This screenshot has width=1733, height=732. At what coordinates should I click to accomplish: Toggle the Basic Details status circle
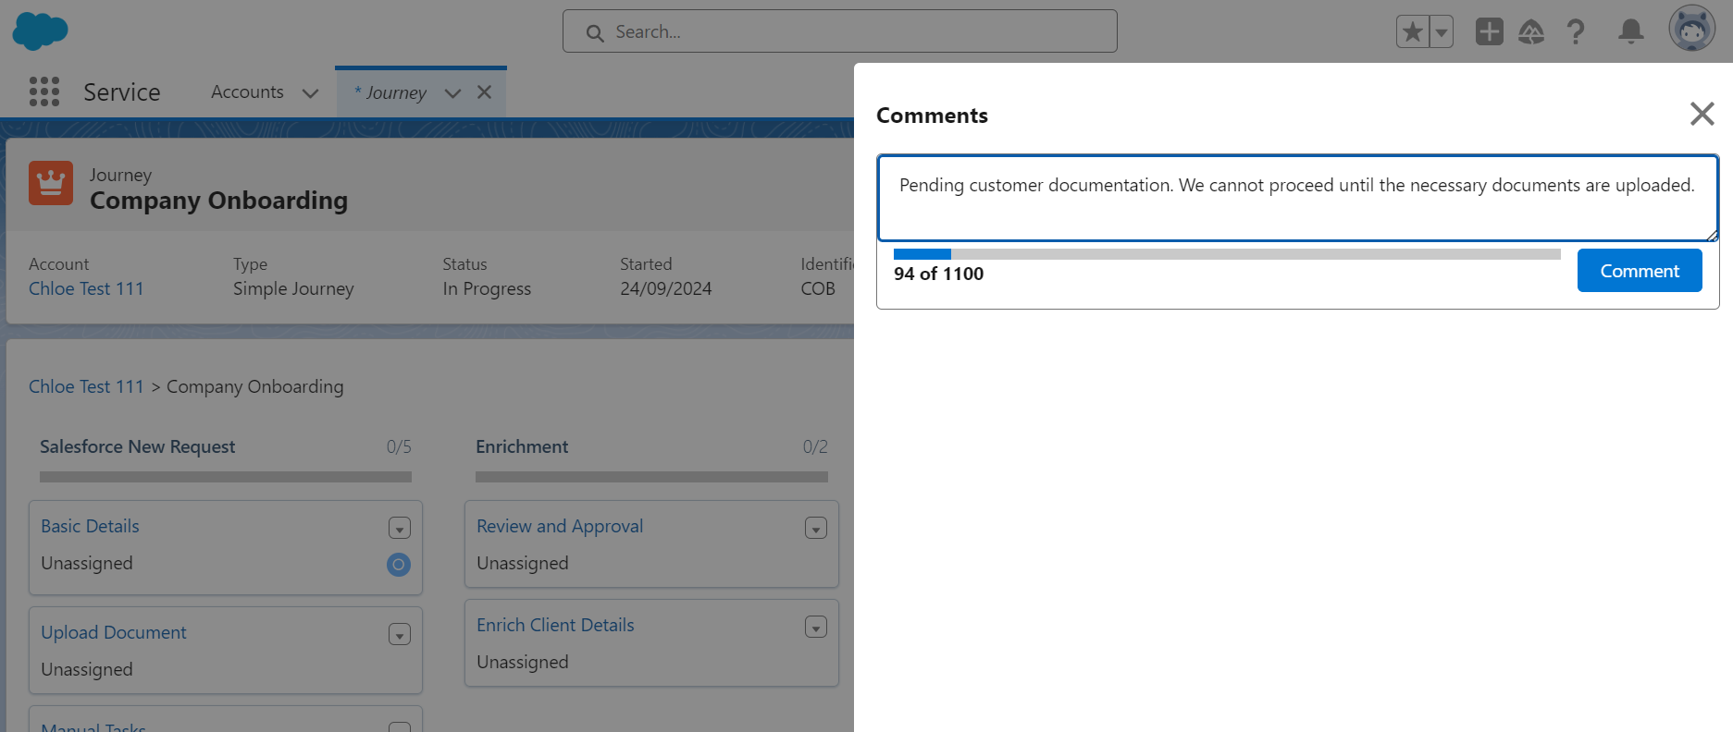399,565
